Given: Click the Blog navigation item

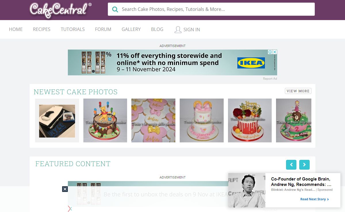Looking at the screenshot, I should [x=157, y=29].
